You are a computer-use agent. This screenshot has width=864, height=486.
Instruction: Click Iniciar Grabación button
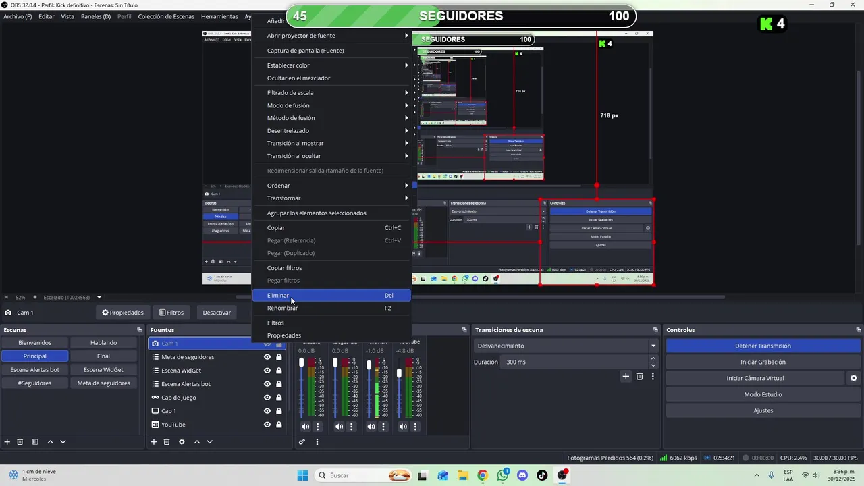[763, 362]
